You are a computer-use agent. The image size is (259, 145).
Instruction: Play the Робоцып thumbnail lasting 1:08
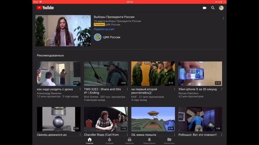(x=200, y=119)
